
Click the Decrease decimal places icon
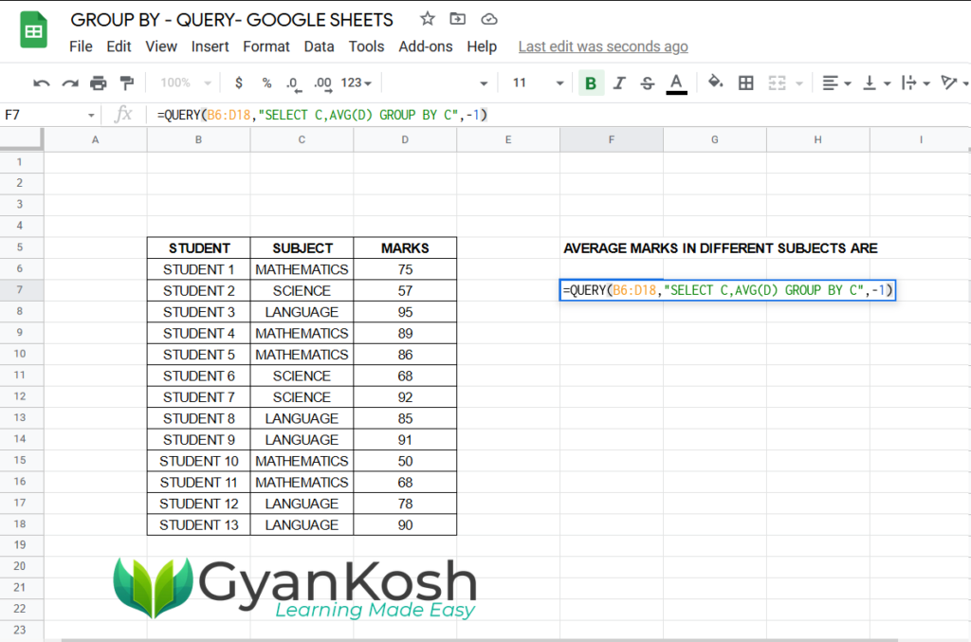(x=294, y=83)
